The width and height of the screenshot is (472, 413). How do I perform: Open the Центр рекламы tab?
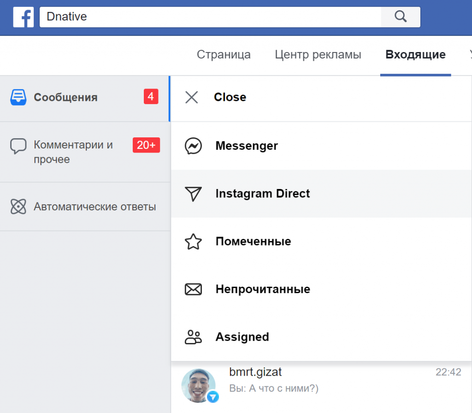pos(318,55)
